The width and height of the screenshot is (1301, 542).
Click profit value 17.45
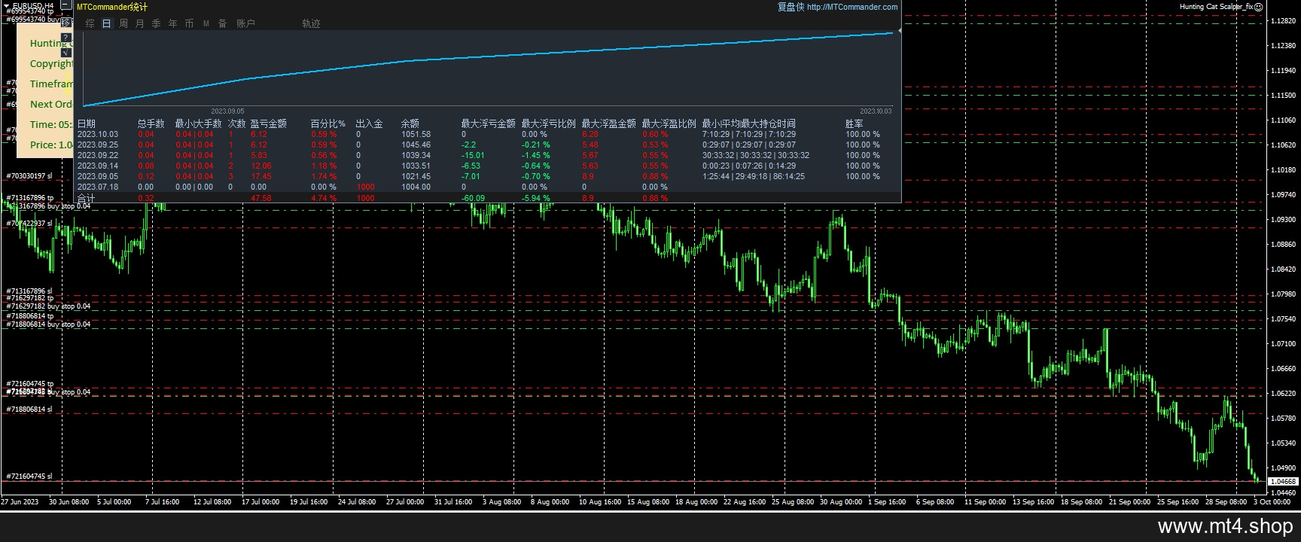(x=261, y=176)
